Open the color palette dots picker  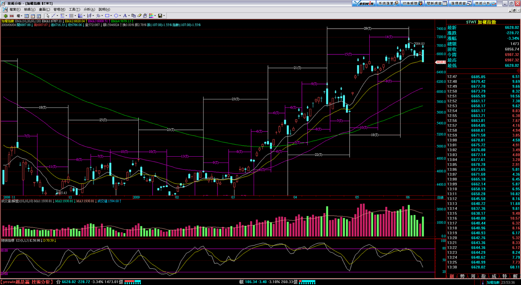coord(151,16)
